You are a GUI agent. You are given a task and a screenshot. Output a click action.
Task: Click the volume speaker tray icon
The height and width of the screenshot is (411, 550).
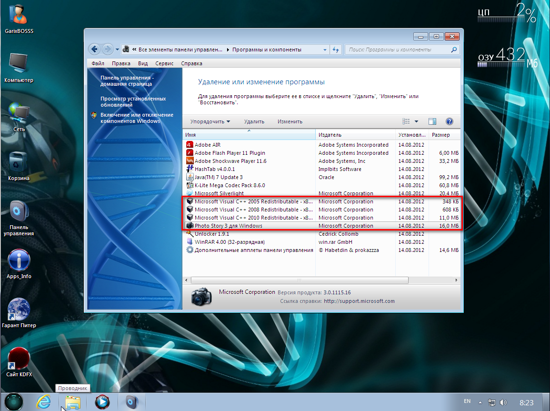[503, 402]
